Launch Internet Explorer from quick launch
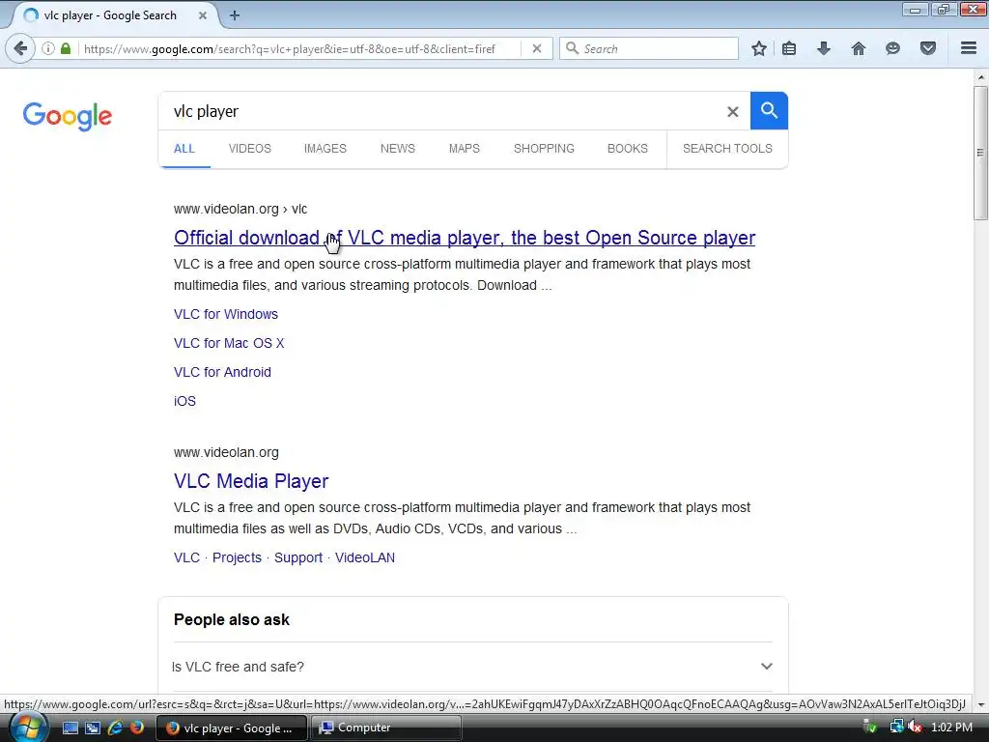This screenshot has width=989, height=742. tap(115, 728)
